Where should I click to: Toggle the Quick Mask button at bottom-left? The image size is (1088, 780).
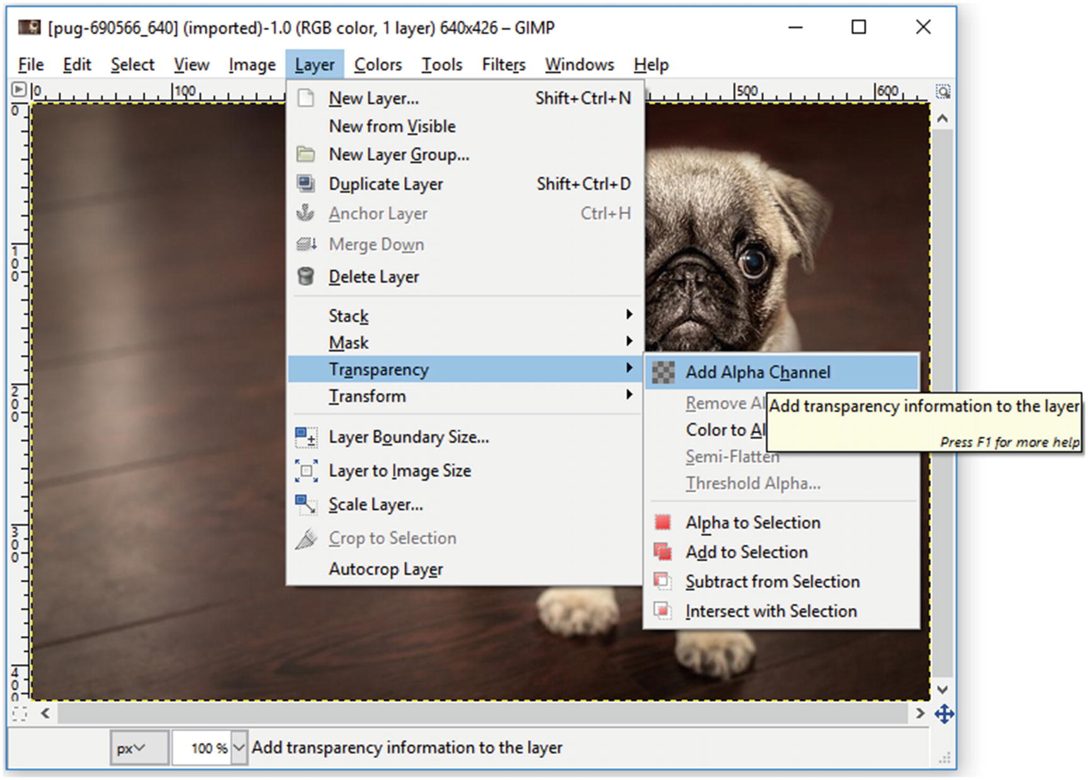pyautogui.click(x=20, y=714)
